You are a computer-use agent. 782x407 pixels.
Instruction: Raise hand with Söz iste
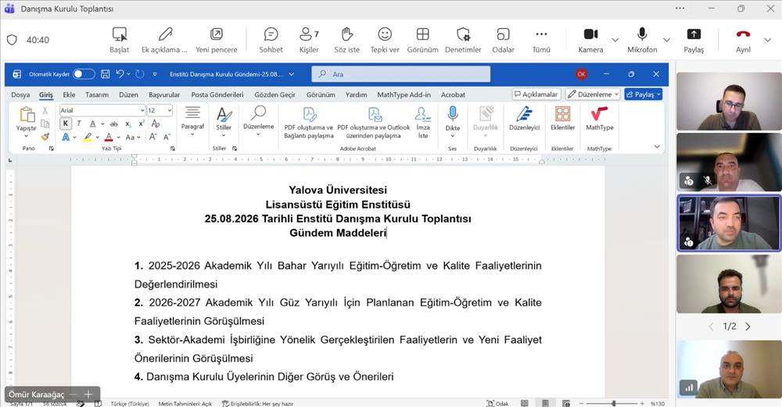point(346,40)
